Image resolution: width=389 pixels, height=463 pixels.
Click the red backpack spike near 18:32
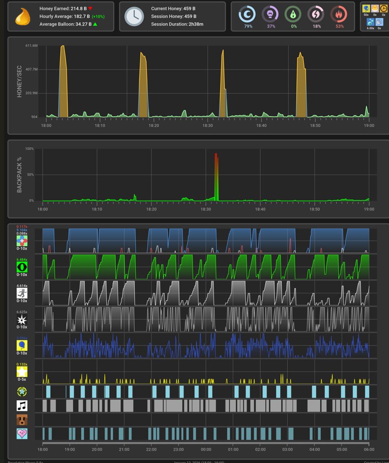[x=216, y=177]
